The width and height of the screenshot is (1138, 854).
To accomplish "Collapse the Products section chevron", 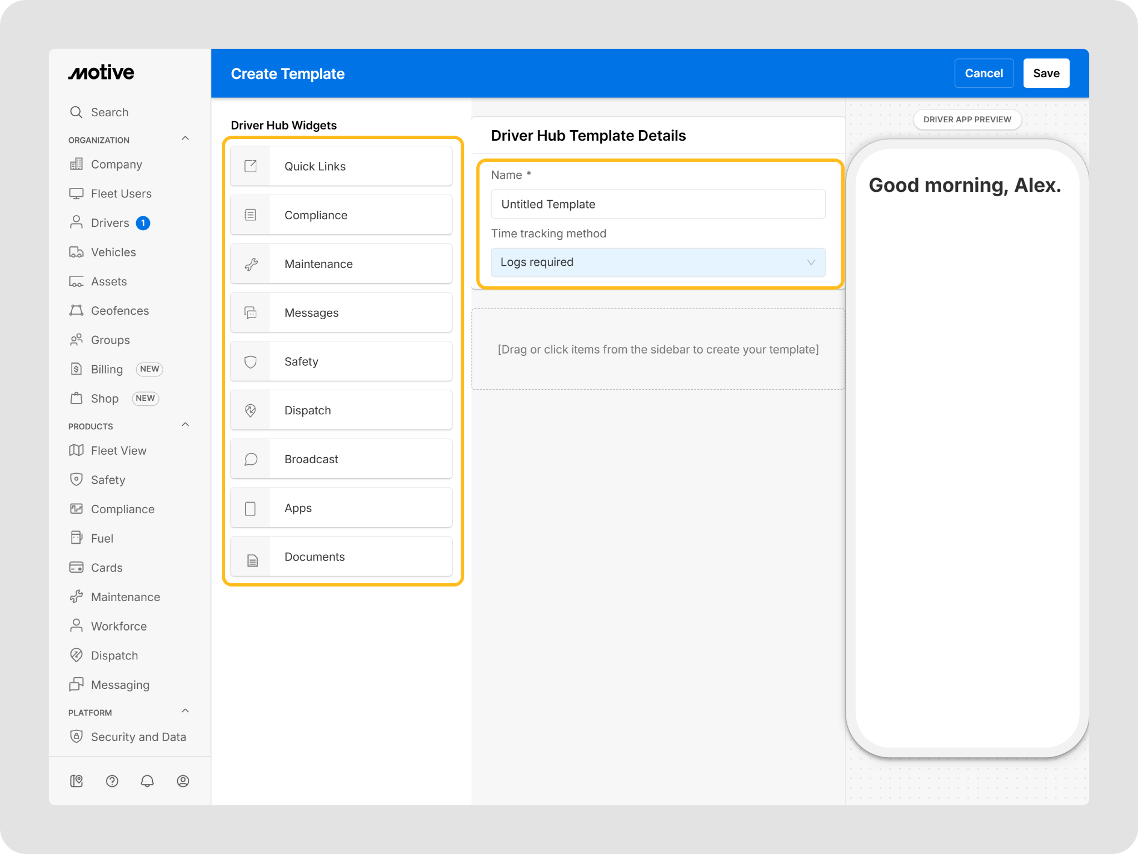I will point(186,425).
